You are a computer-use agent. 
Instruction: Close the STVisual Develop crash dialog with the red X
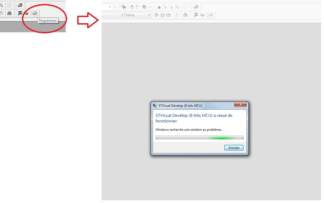click(x=240, y=104)
